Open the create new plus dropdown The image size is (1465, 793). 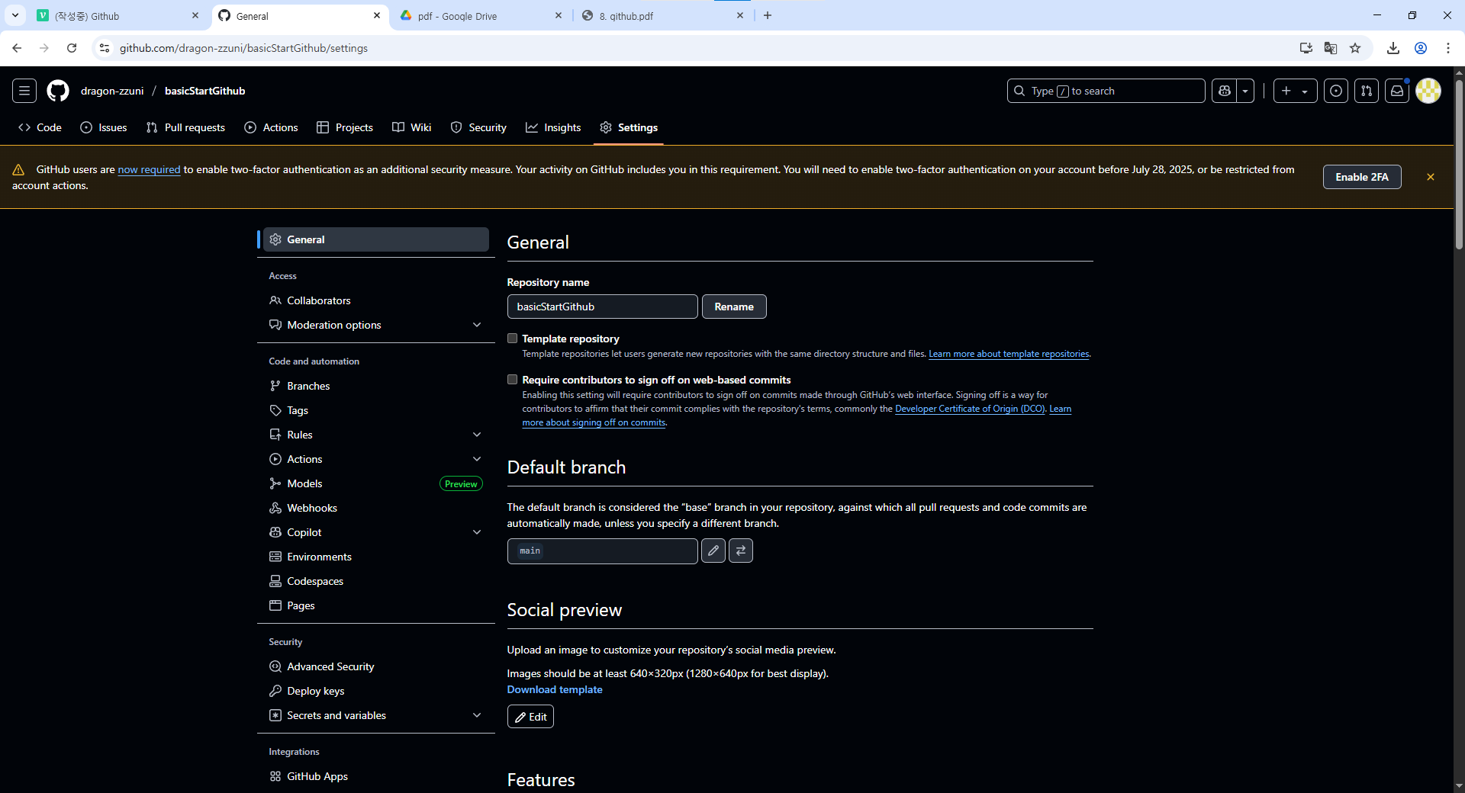[x=1295, y=91]
